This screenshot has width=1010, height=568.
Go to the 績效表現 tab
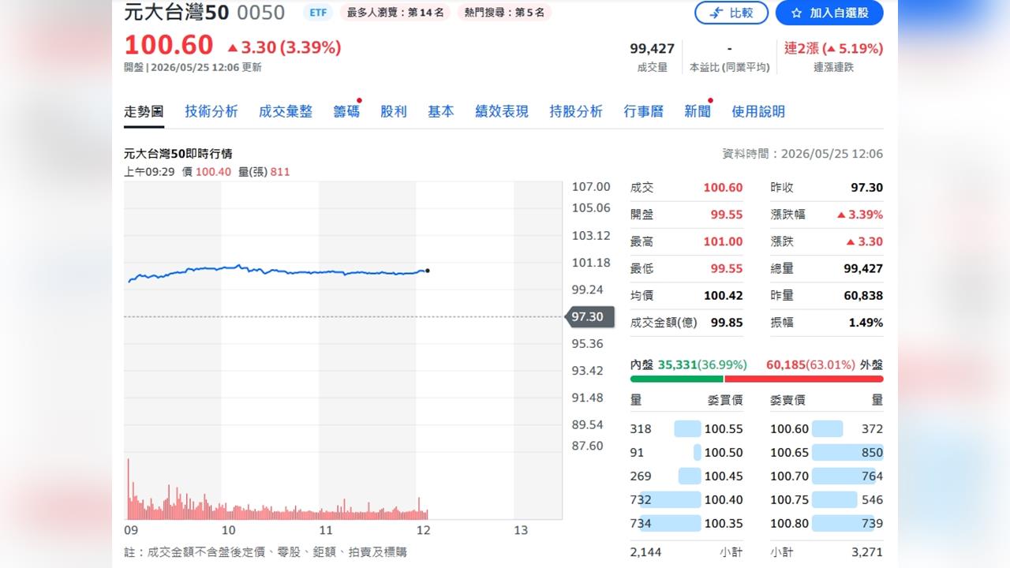(502, 111)
